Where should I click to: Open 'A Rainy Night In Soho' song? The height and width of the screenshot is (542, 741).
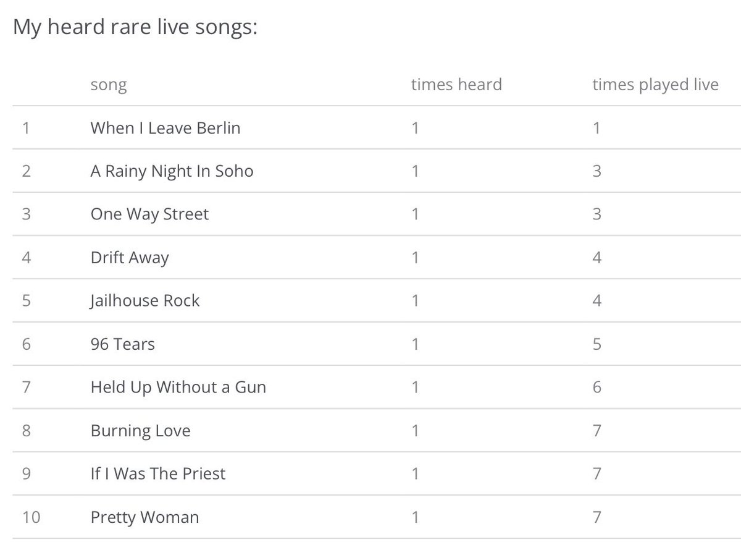(x=172, y=171)
